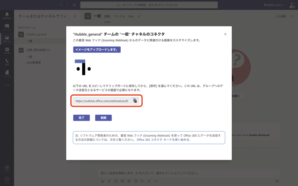Add a new tab with plus icon
This screenshot has width=298, height=186.
[139, 16]
